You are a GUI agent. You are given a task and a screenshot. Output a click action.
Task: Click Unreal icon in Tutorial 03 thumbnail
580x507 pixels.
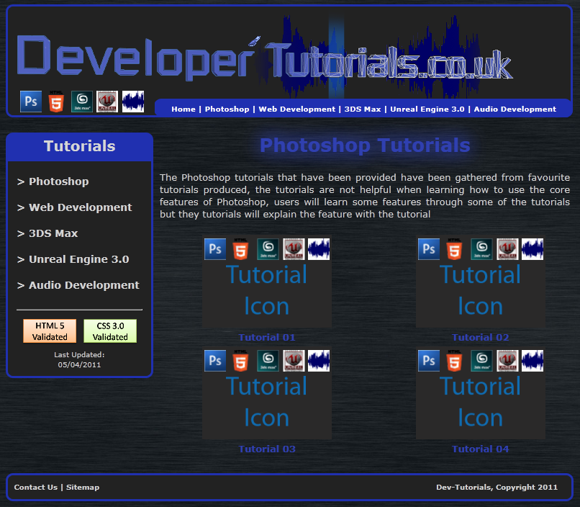click(294, 361)
